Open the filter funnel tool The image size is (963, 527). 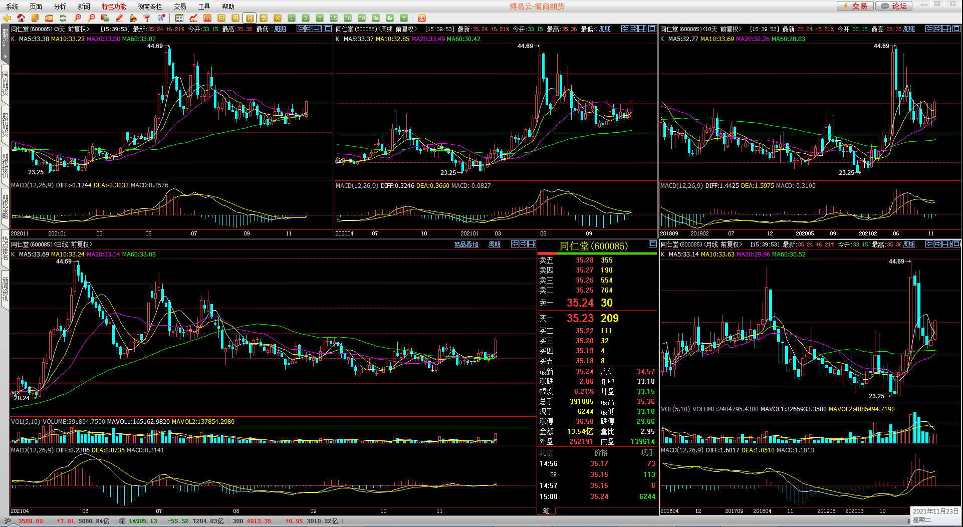click(147, 18)
